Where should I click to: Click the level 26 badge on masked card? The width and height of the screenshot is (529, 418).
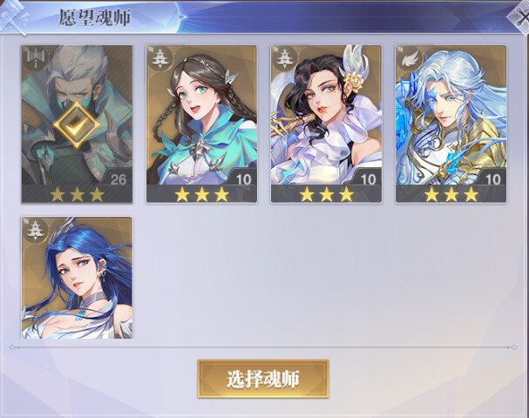(x=118, y=179)
